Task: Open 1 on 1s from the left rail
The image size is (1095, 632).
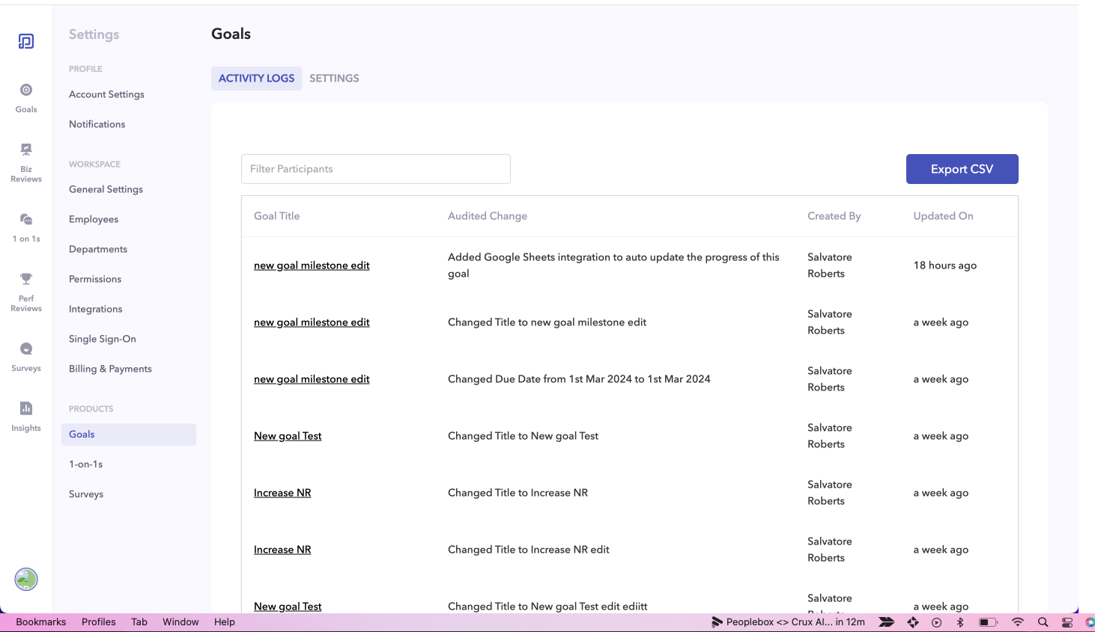Action: point(26,227)
